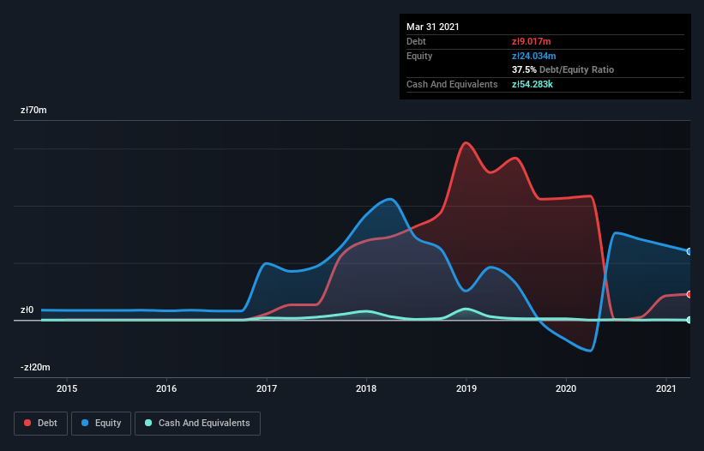Click the zł54.283k cash value
Screen dimensions: 704x451
coord(533,84)
